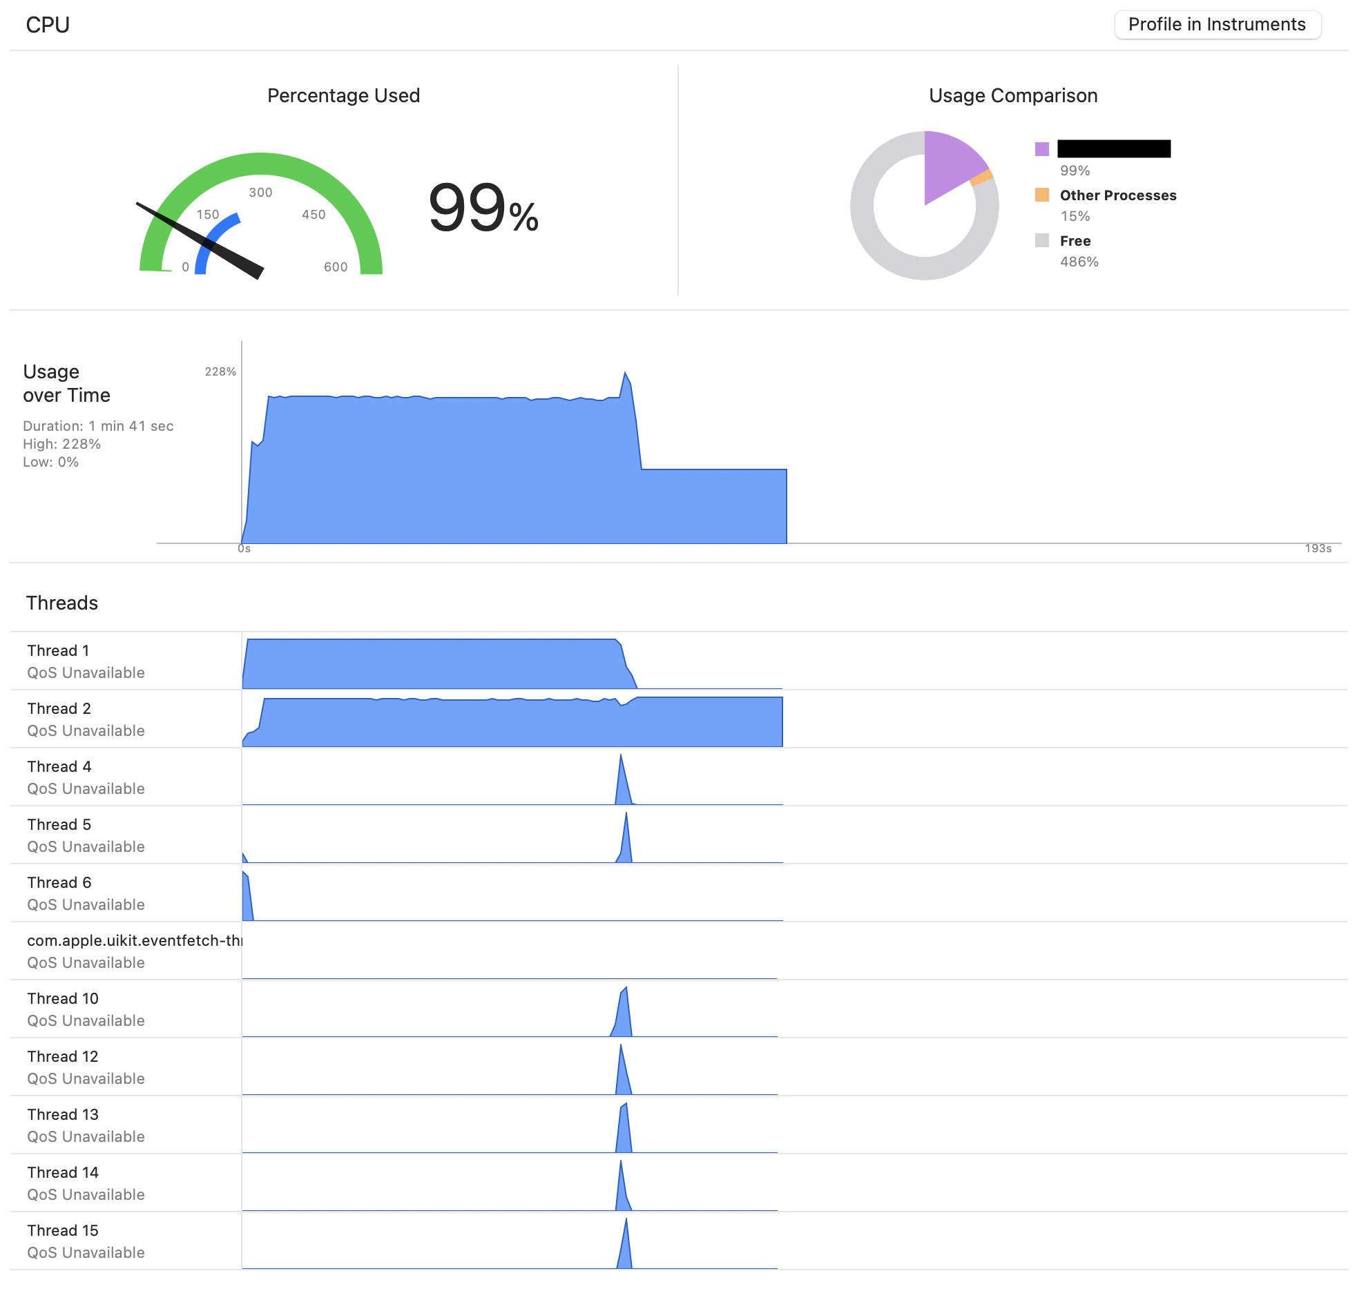Click the large 99% usage readout
The image size is (1366, 1291).
point(483,208)
